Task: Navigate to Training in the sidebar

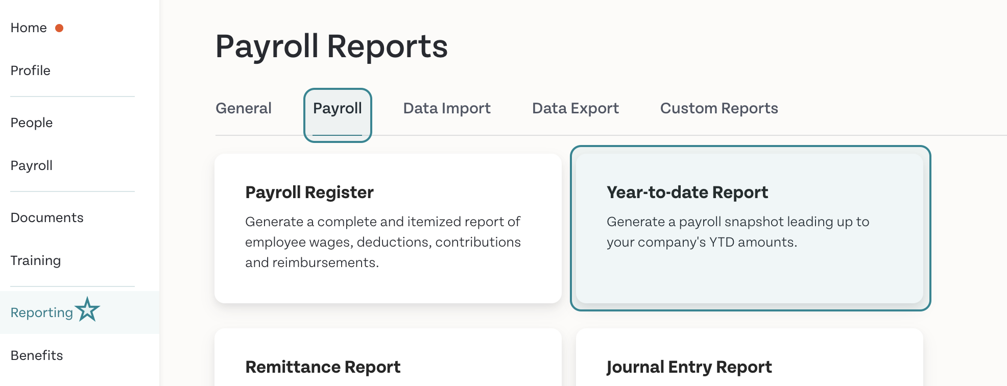Action: point(36,260)
